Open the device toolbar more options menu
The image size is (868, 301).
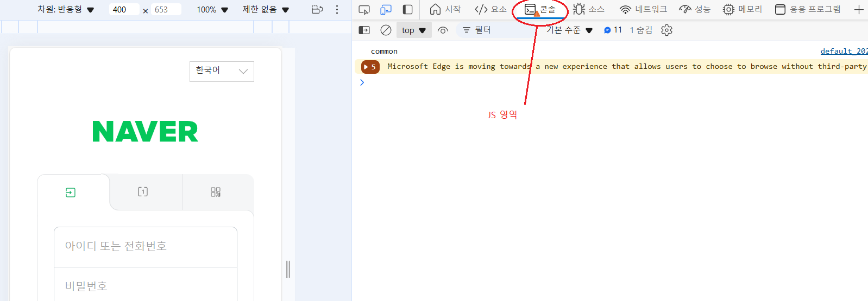337,10
